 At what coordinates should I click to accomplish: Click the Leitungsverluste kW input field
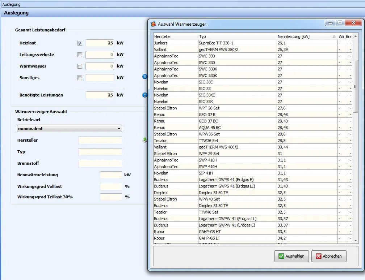click(100, 55)
